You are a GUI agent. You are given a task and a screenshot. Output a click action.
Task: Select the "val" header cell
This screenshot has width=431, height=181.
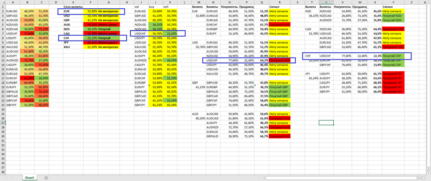141,6
